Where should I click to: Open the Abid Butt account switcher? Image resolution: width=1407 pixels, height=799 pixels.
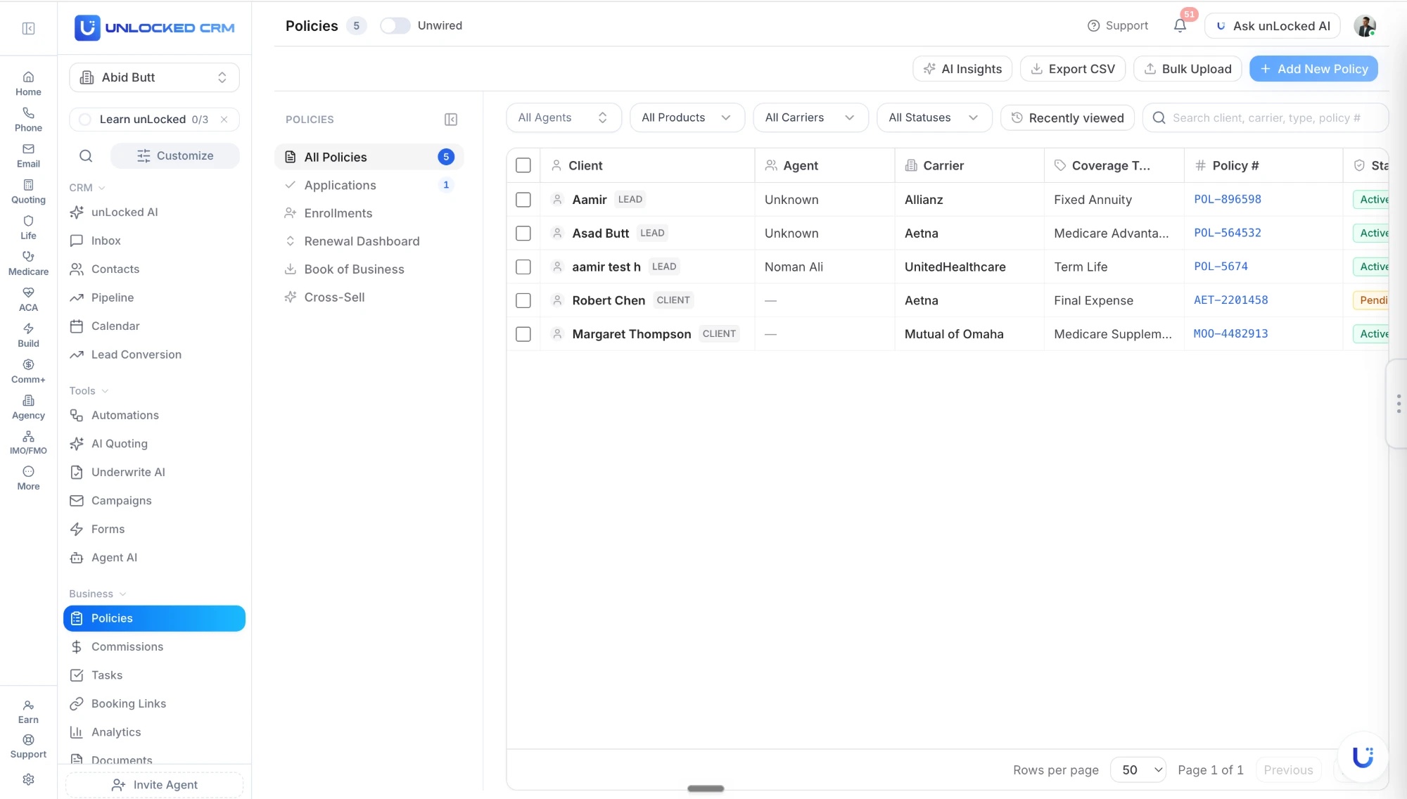154,77
